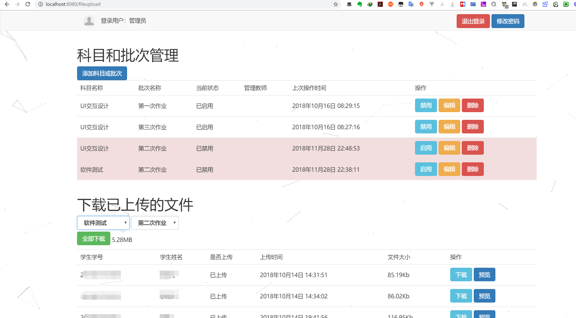The height and width of the screenshot is (318, 576).
Task: Disable the UI交互设计 第一次作业 batch
Action: pyautogui.click(x=426, y=105)
